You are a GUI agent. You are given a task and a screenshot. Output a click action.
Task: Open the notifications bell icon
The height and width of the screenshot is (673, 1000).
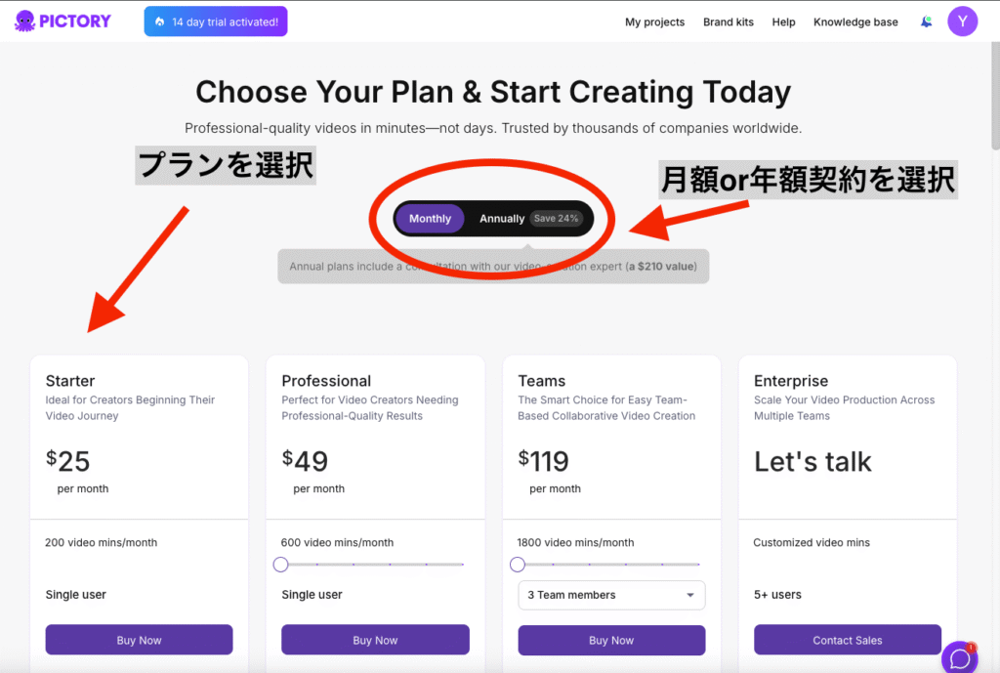pyautogui.click(x=926, y=21)
